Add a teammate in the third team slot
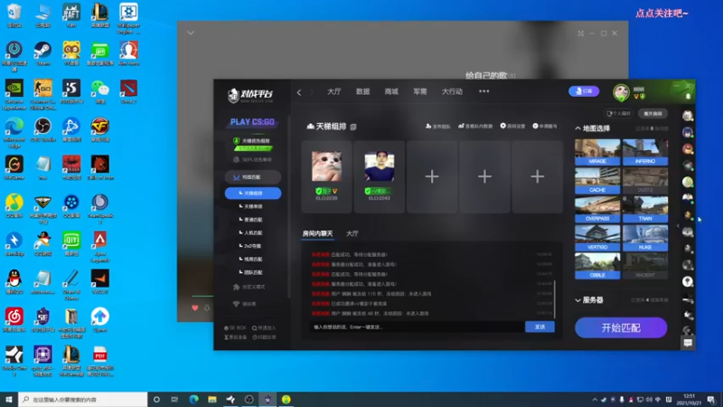This screenshot has width=723, height=407. point(432,176)
